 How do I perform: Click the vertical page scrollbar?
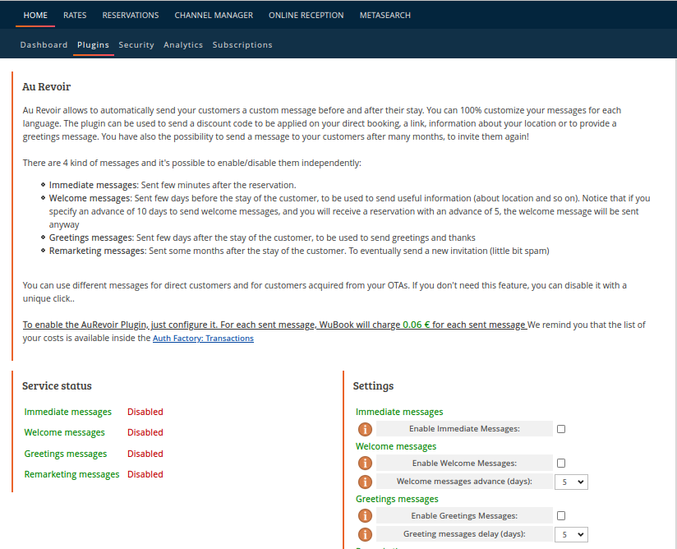675,302
